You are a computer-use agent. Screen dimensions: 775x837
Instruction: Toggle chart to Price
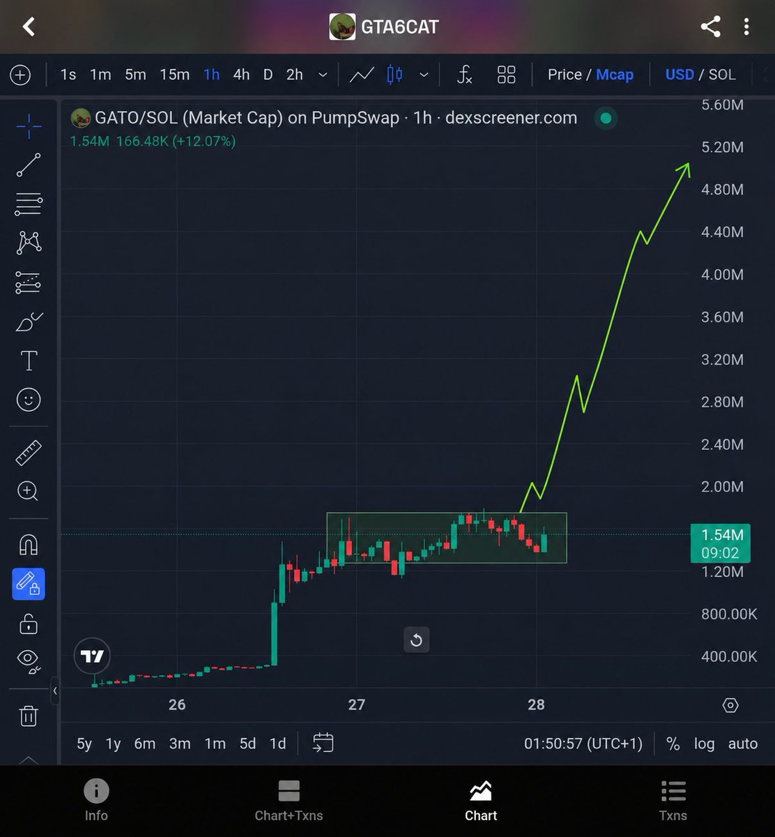pyautogui.click(x=565, y=75)
